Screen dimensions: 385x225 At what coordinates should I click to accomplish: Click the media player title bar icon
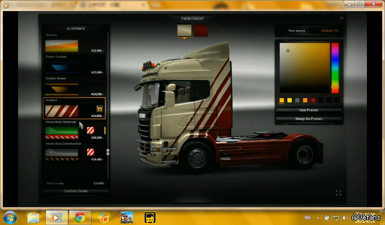(x=6, y=5)
